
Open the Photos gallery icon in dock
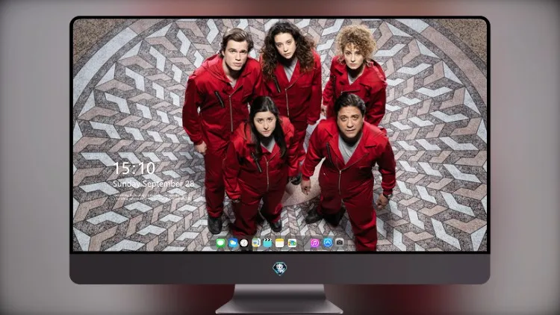click(x=292, y=243)
